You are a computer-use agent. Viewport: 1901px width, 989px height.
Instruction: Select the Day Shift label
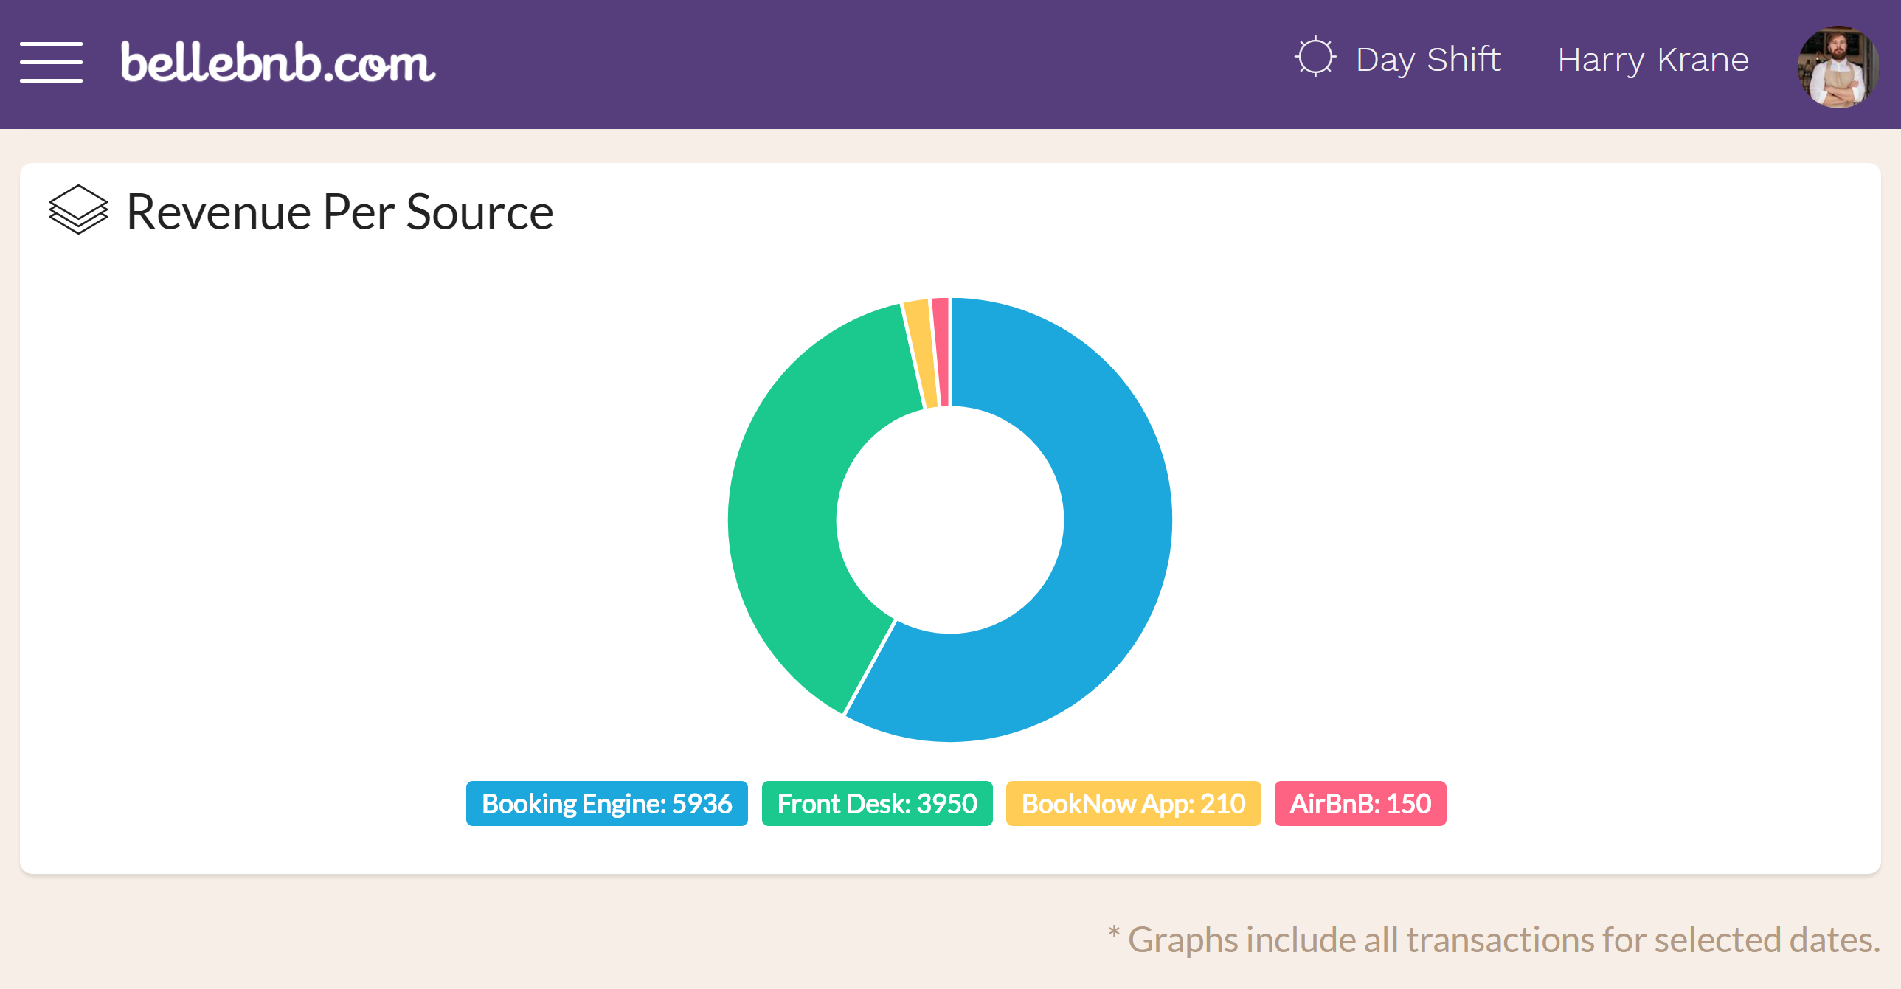[x=1428, y=59]
